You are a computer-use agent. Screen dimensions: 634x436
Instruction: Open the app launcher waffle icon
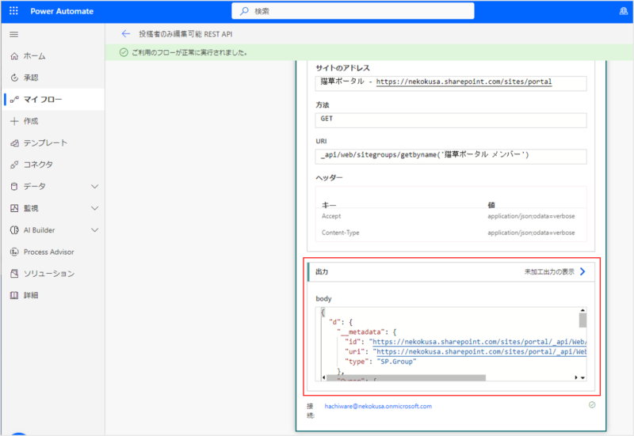pos(13,11)
